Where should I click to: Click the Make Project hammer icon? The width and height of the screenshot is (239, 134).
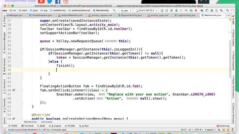114,10
